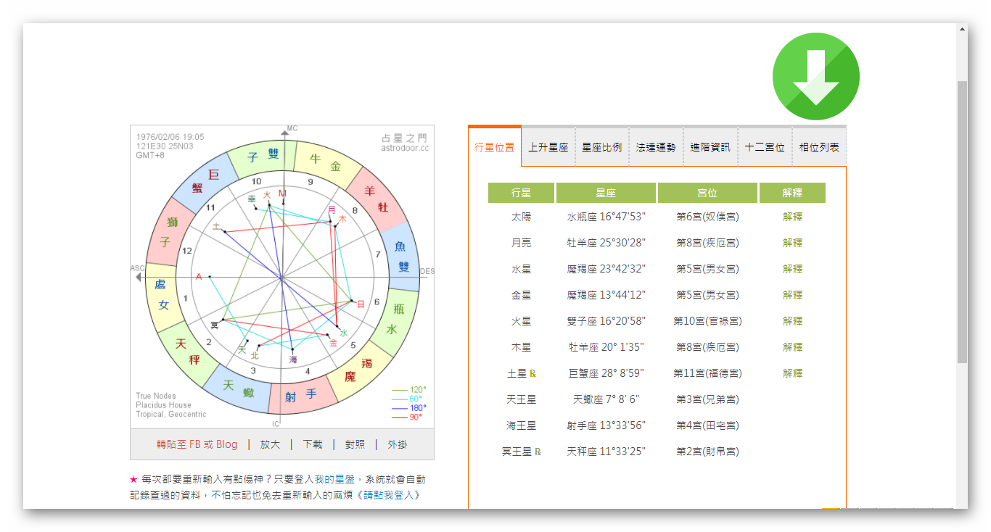
Task: Select the 太陽 planet cell
Action: click(521, 217)
